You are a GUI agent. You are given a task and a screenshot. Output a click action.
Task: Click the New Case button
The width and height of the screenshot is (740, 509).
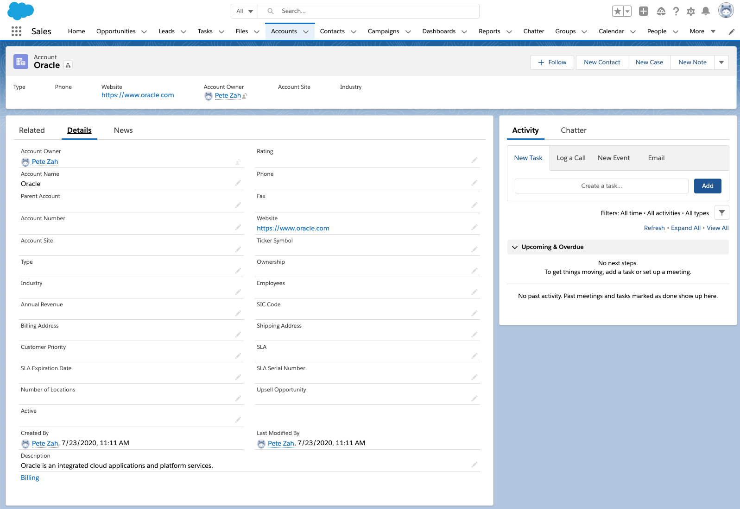(649, 62)
